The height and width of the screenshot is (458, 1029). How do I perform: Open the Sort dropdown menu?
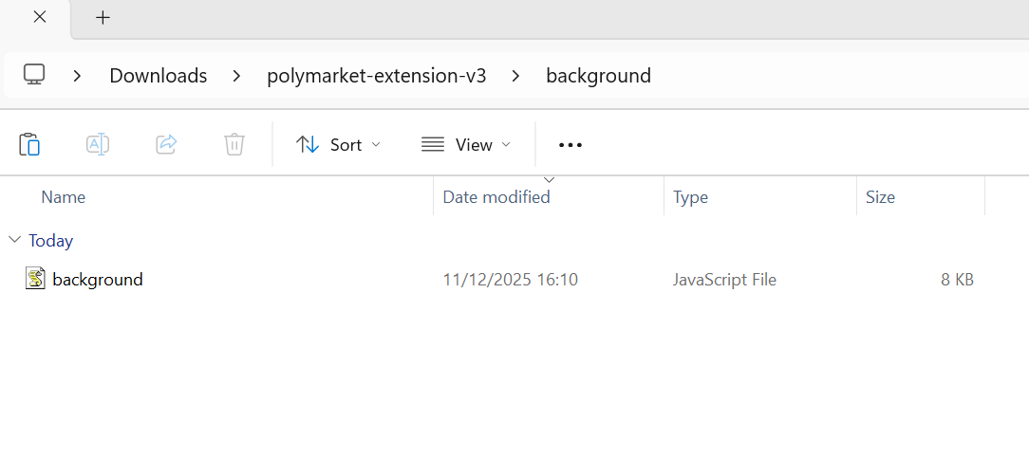[x=338, y=144]
